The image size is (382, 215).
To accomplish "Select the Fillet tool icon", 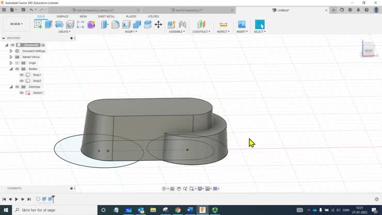I will [x=116, y=24].
